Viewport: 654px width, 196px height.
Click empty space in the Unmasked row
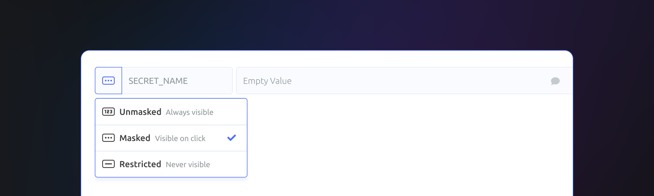230,112
